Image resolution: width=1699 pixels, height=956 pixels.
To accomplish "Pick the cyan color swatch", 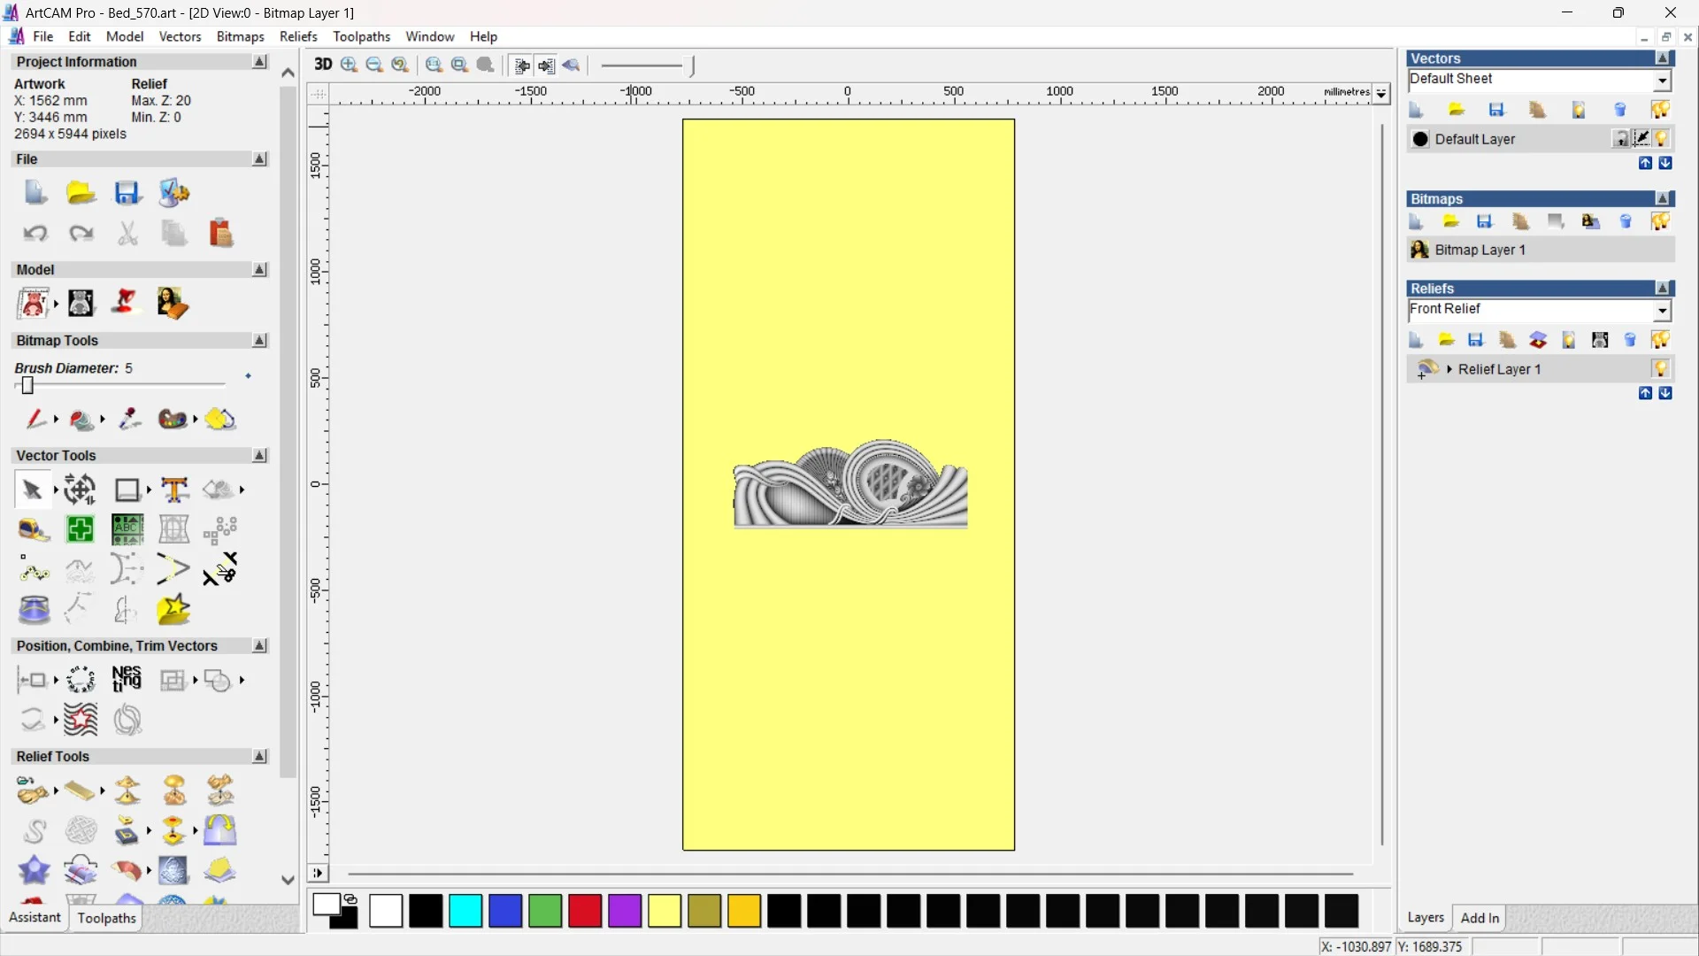I will coord(465,911).
